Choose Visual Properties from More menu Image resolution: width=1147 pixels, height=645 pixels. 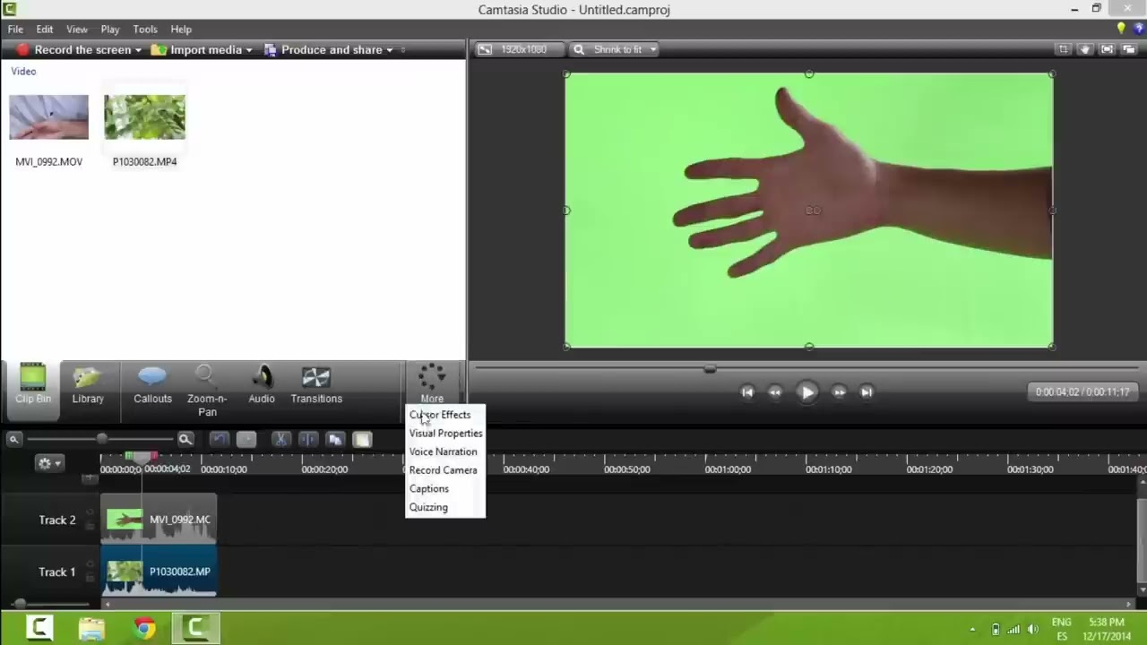(x=444, y=434)
